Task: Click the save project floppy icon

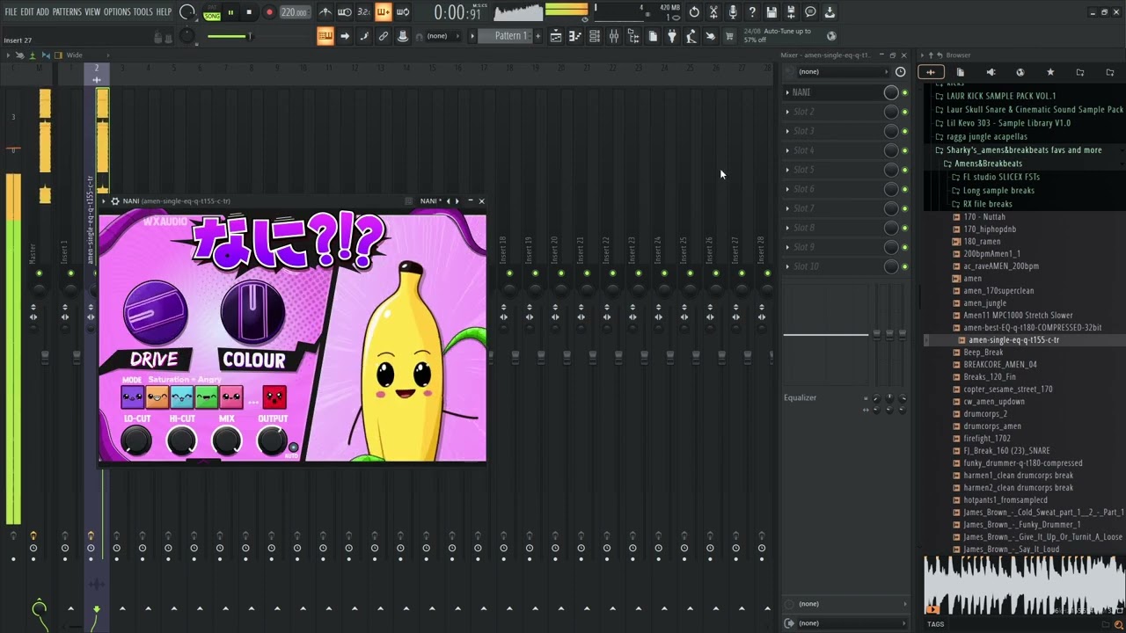Action: click(771, 12)
